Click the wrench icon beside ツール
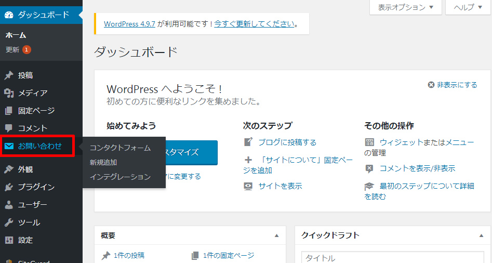This screenshot has width=492, height=263. coord(9,222)
